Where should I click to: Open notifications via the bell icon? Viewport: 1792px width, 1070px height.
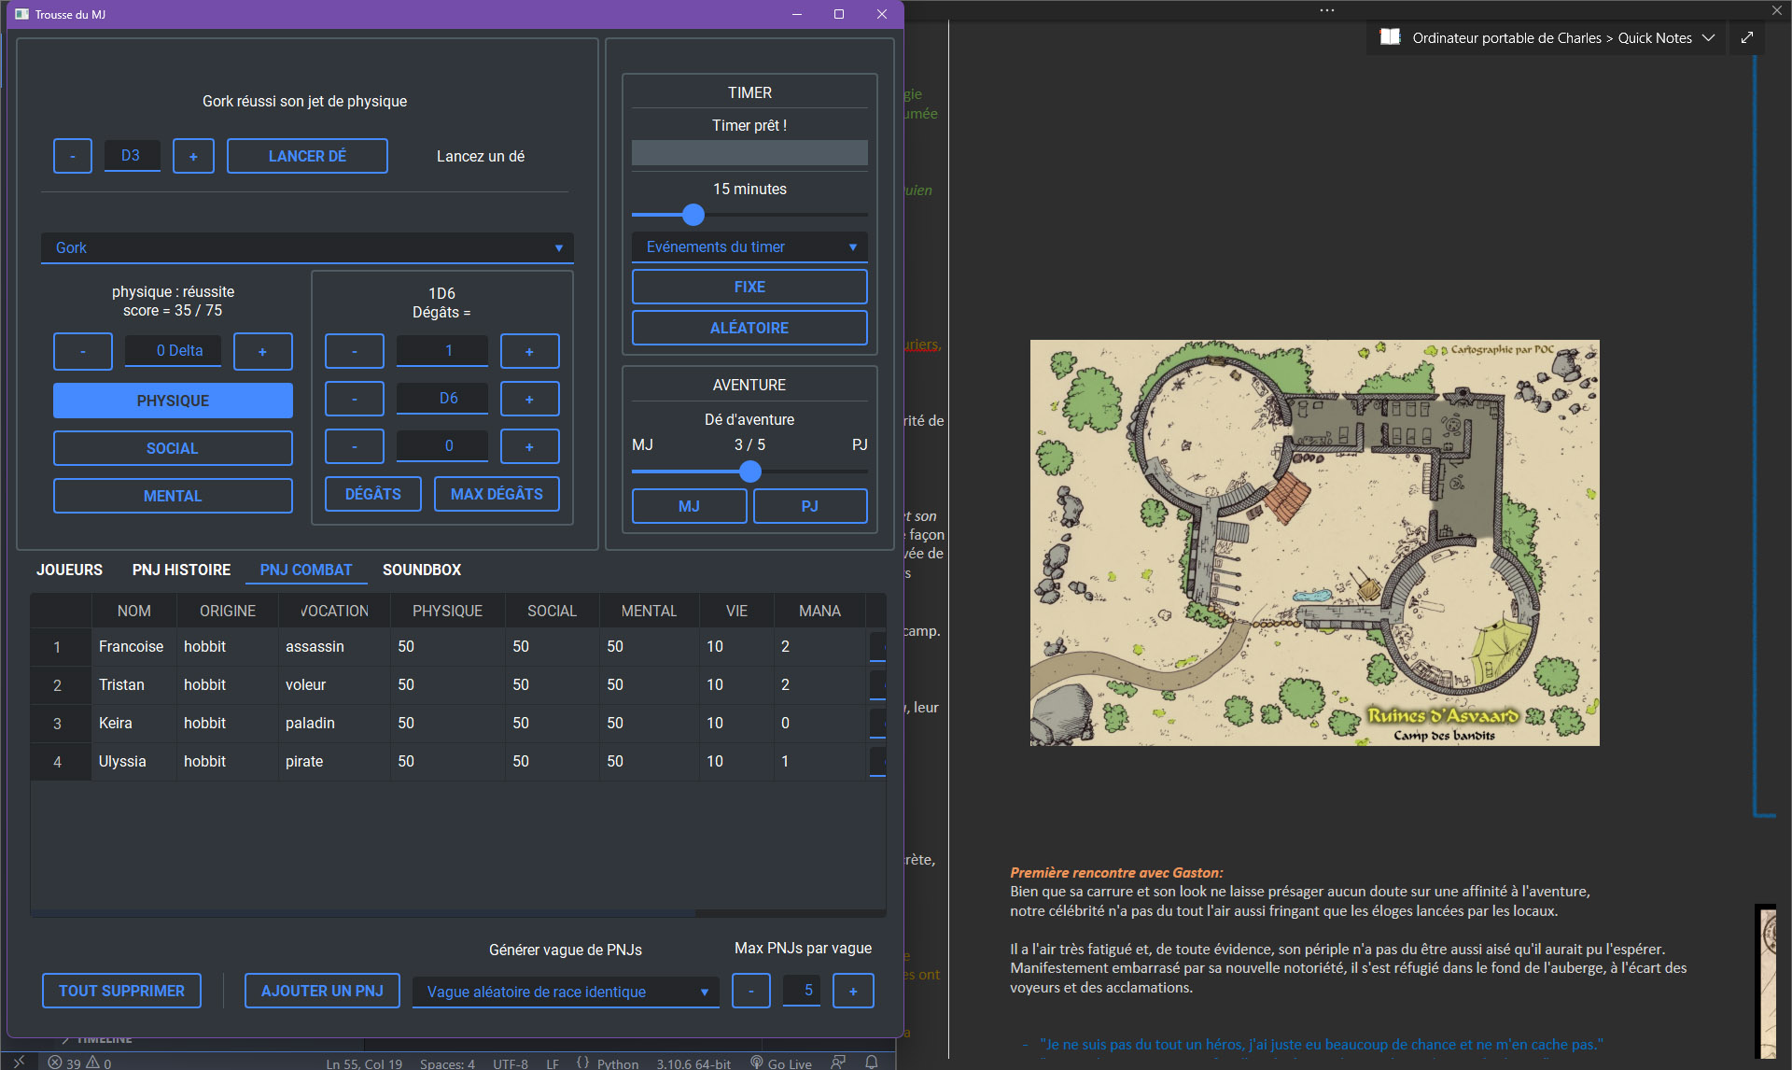[872, 1063]
